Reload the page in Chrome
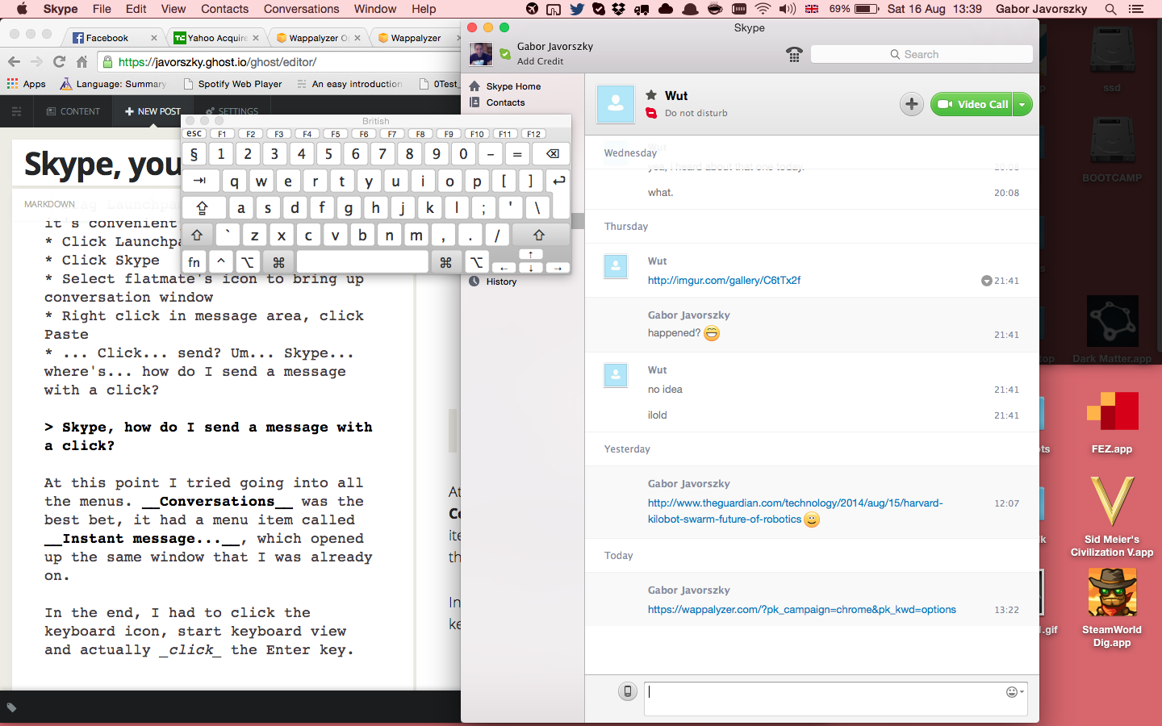Image resolution: width=1162 pixels, height=726 pixels. 59,62
